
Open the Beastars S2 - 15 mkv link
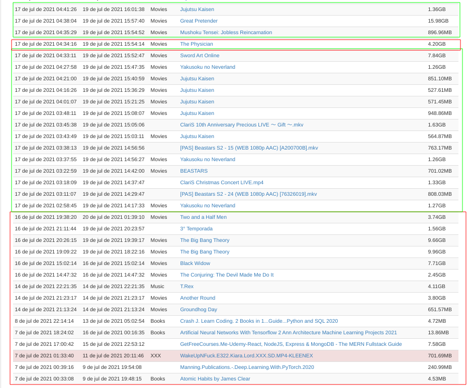(249, 148)
